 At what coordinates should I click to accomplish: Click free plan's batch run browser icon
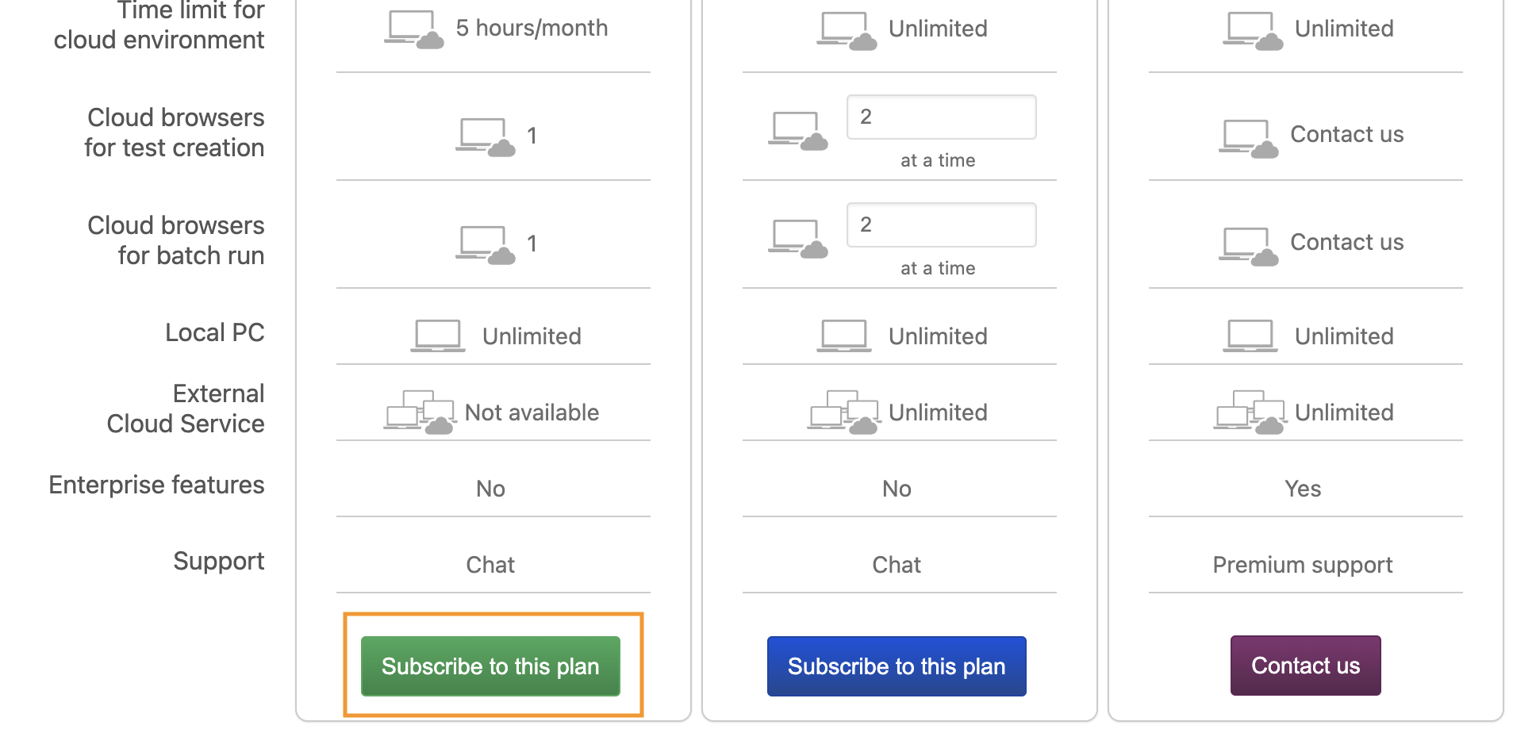coord(485,245)
